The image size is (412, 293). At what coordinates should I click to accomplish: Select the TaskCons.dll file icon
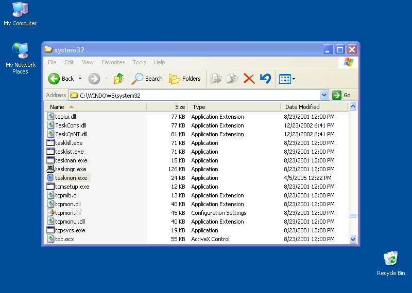point(50,125)
